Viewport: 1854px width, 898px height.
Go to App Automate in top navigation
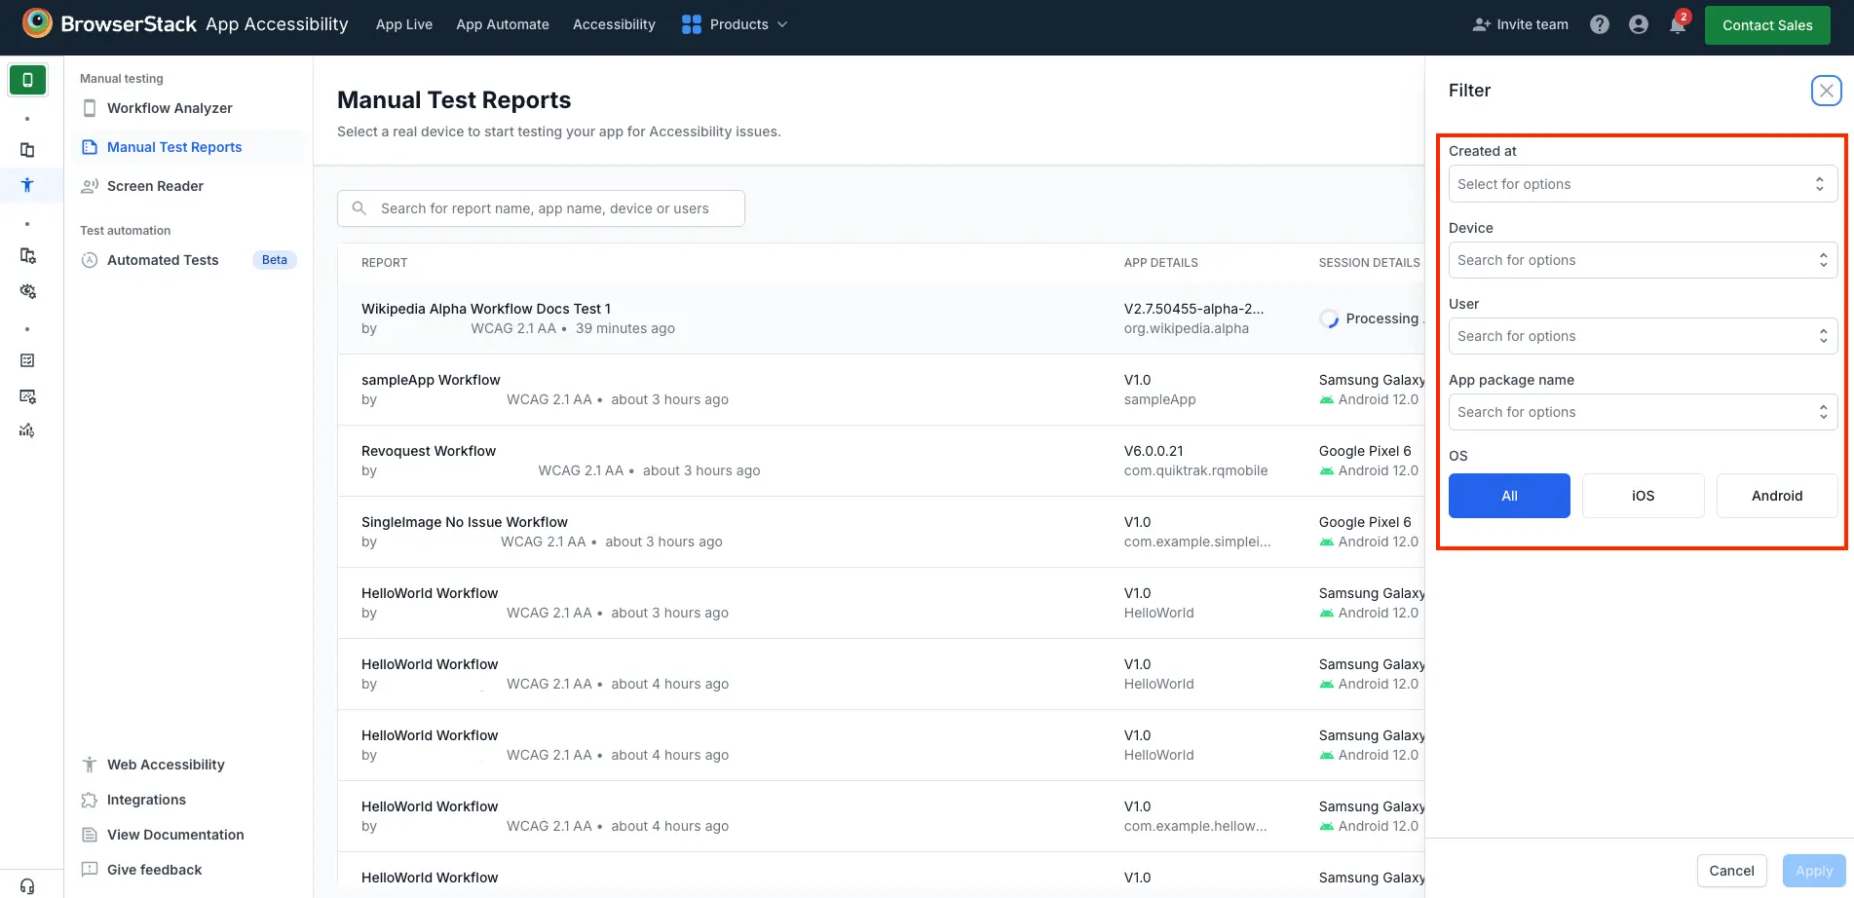click(502, 24)
